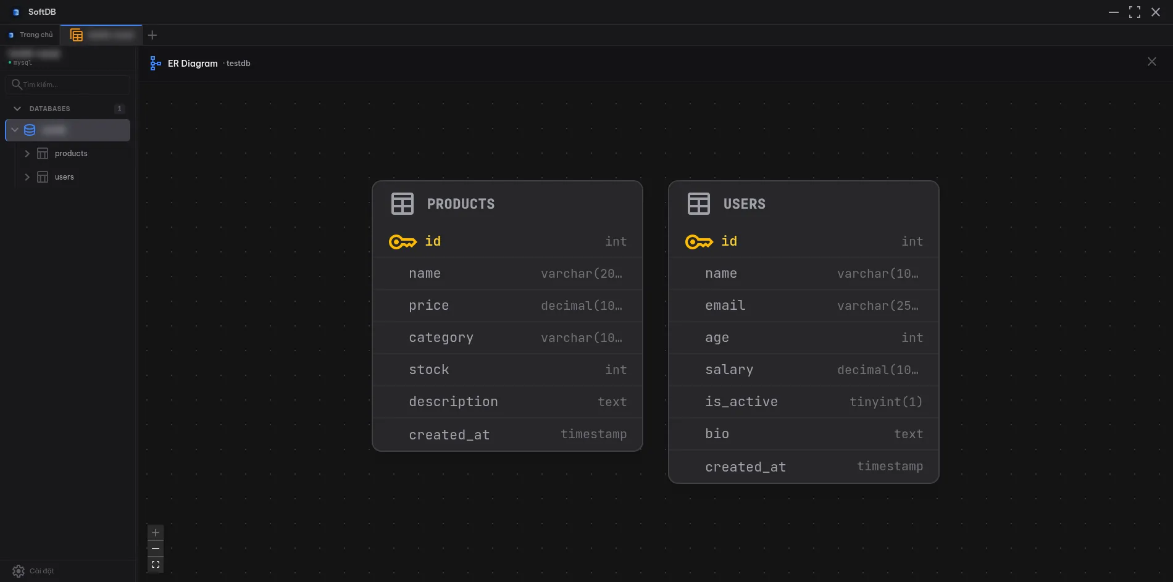Click the primary key icon in USERS
This screenshot has width=1173, height=582.
point(699,242)
